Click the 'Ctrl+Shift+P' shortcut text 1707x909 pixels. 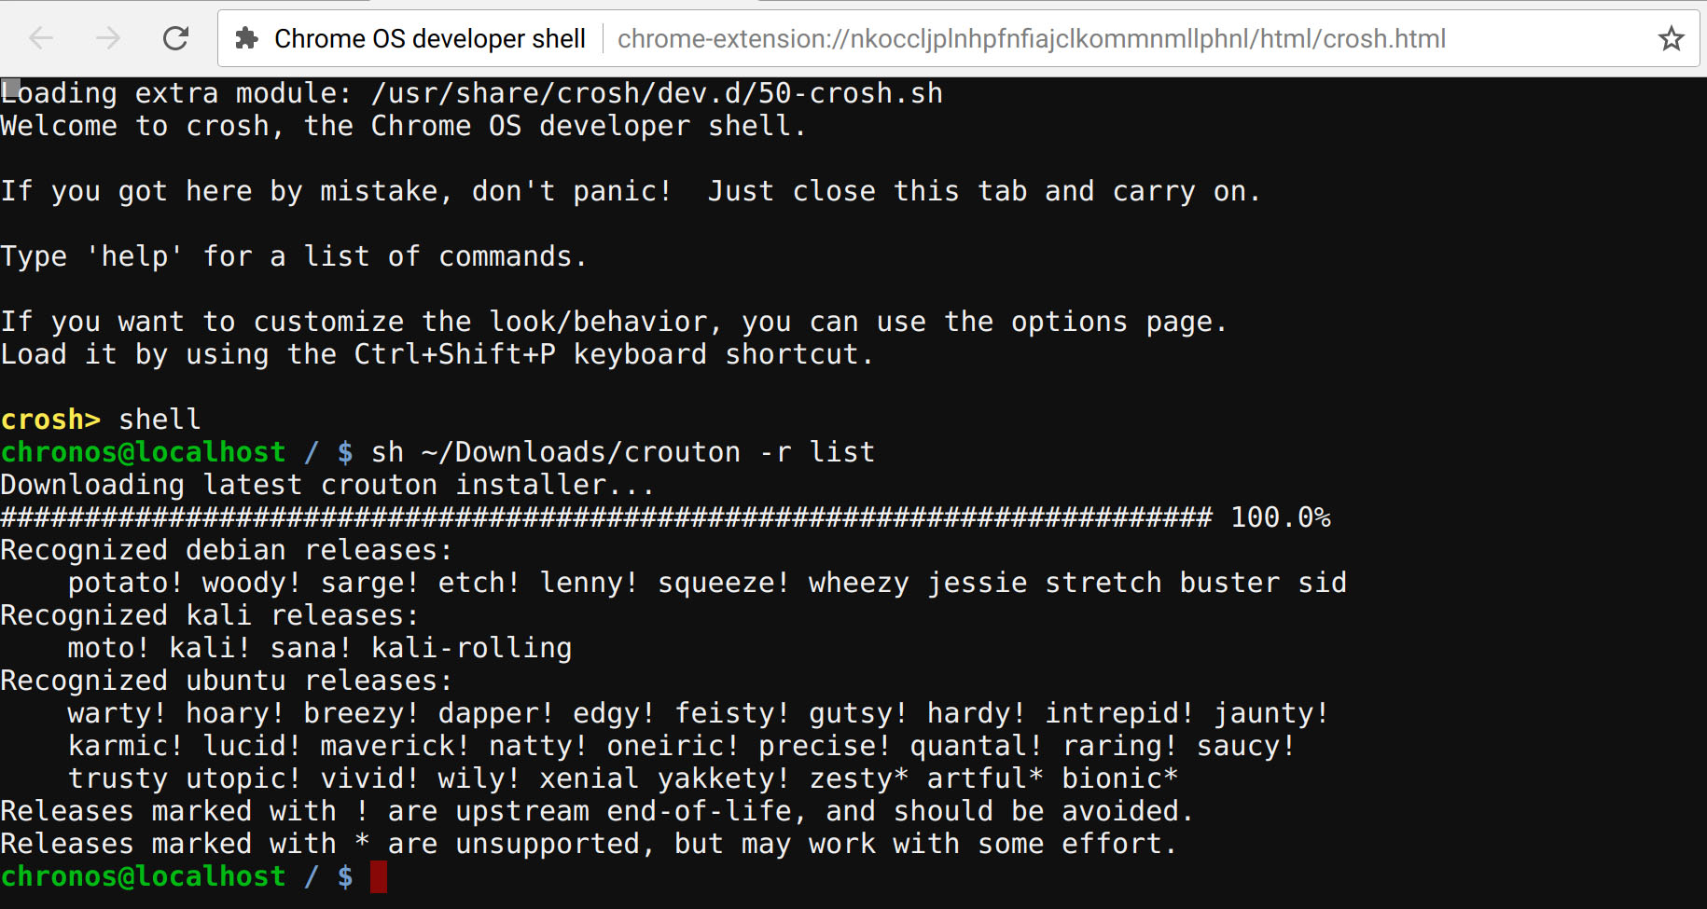click(x=455, y=354)
